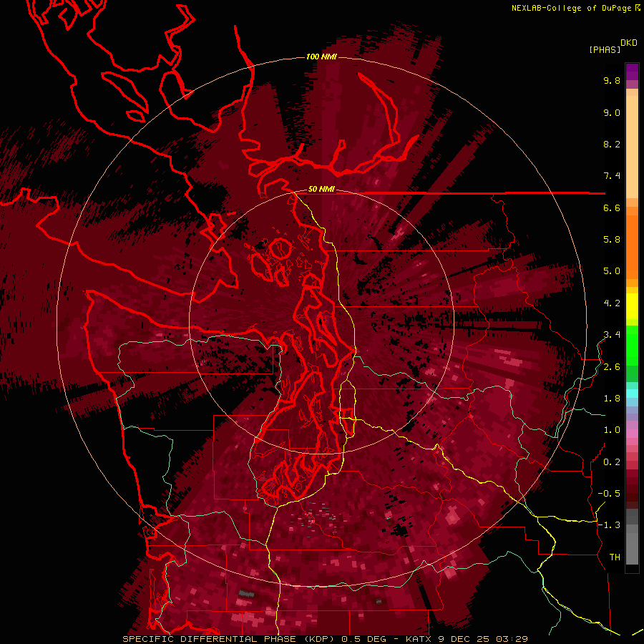
Task: Pick the yellow segment of the color bar
Action: coord(632,306)
